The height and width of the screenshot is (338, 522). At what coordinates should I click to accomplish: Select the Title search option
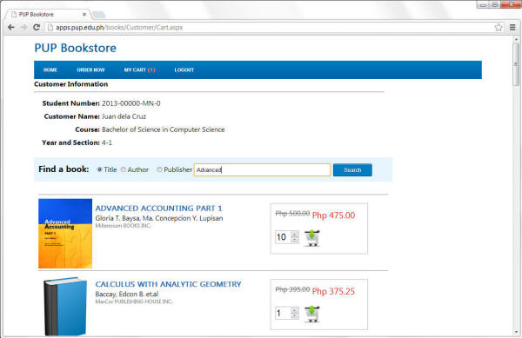click(99, 169)
